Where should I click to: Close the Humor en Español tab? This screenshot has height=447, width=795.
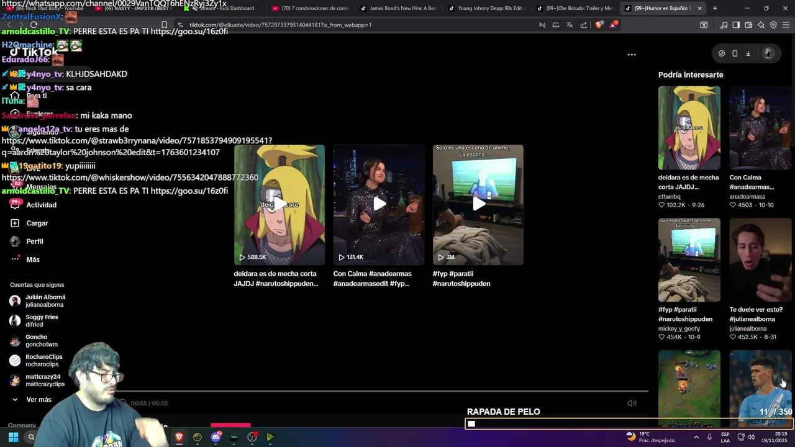699,8
